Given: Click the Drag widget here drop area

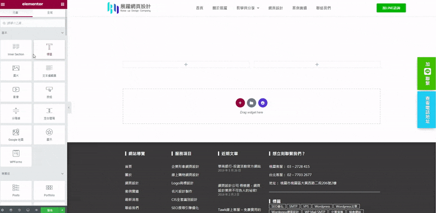Looking at the screenshot, I should pos(251,106).
